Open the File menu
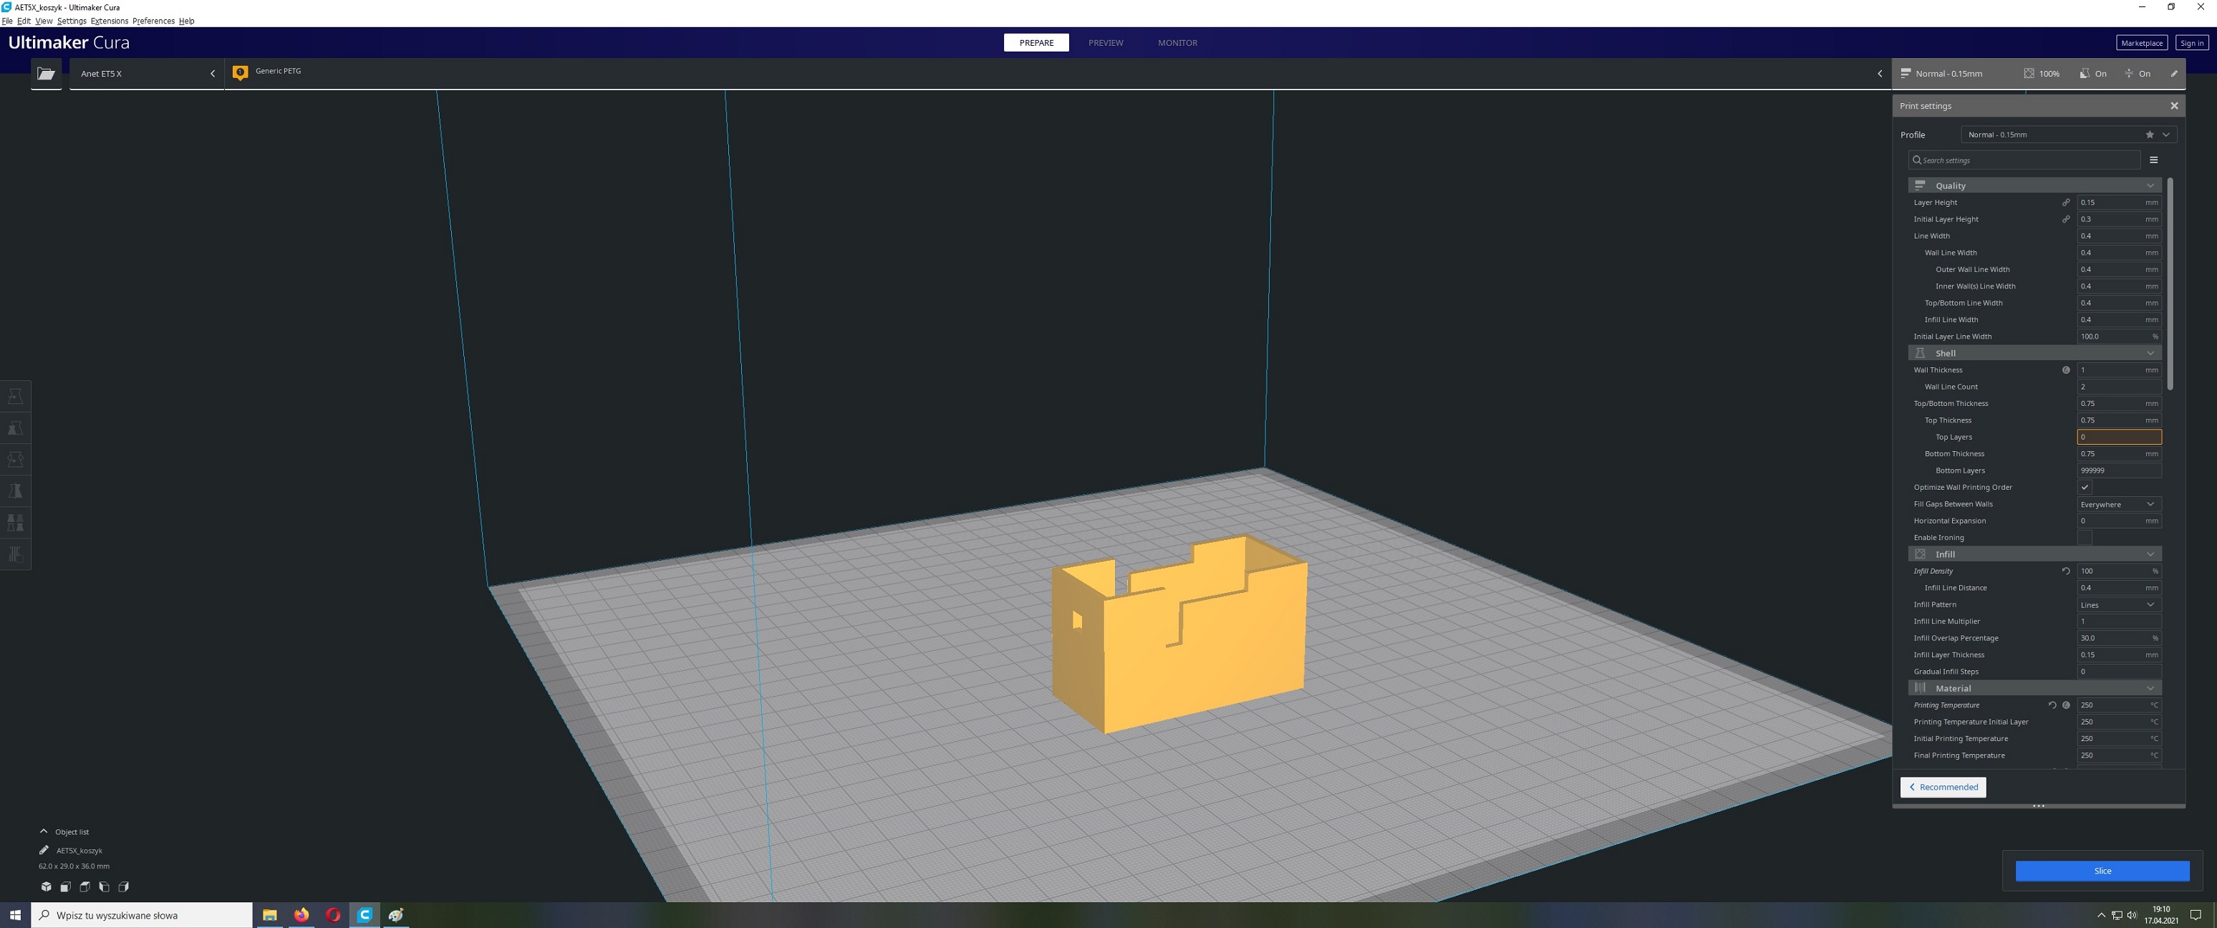 [7, 21]
